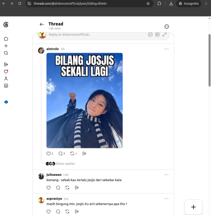Open the sidebar messages paper-plane icon

6,65
